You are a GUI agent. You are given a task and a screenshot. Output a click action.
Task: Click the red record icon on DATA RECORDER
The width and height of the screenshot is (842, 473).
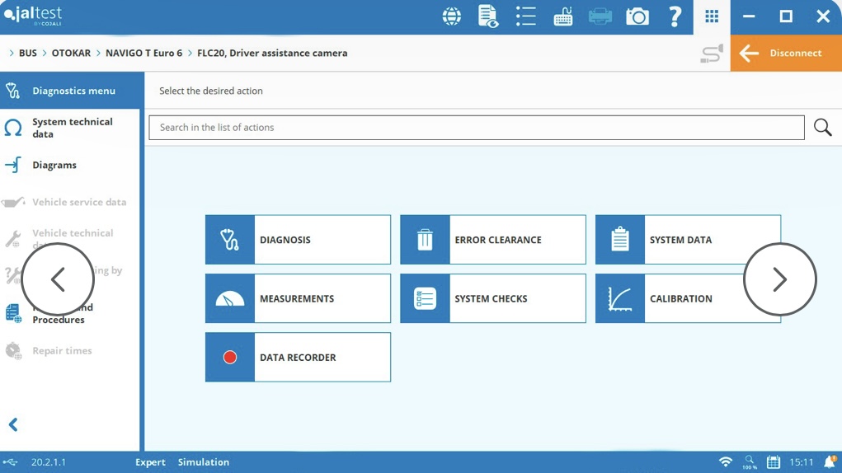coord(230,357)
